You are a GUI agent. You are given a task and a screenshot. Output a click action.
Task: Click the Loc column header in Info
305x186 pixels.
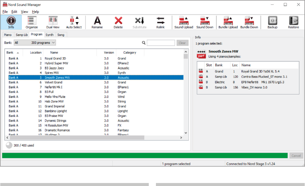(235, 65)
